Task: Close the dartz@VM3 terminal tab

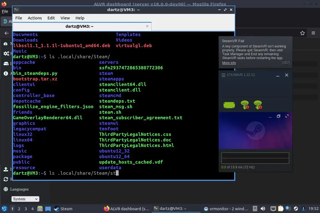Action: [x=147, y=26]
